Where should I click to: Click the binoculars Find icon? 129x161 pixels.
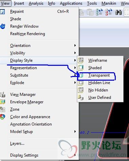pyautogui.click(x=118, y=12)
